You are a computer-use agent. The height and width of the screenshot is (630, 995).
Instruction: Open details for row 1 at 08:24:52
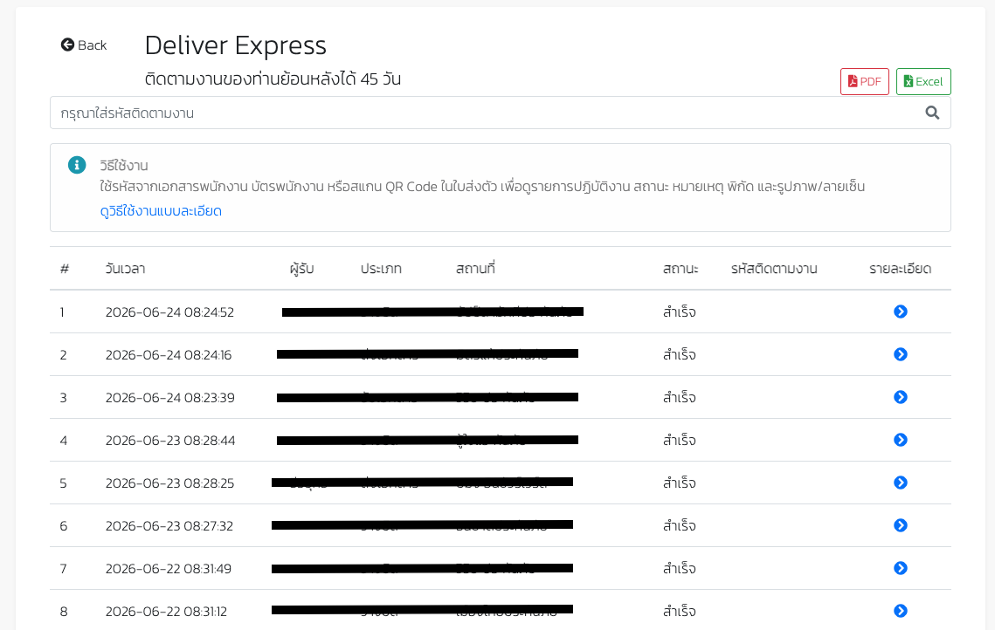(901, 312)
